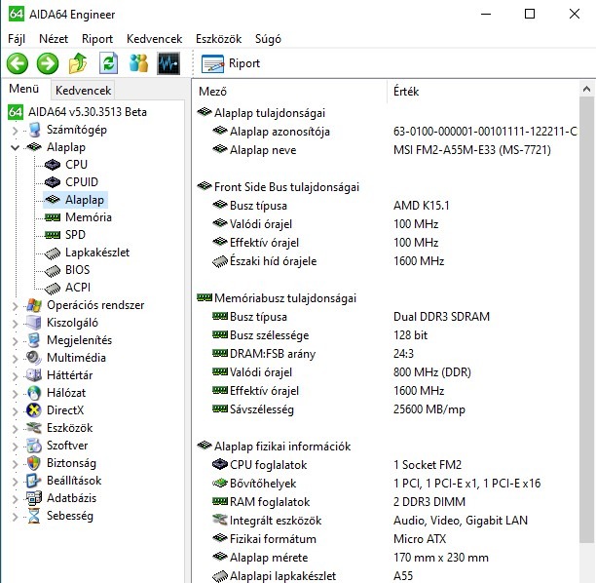Click the Sebesség hourglass icon
Viewport: 596px width, 583px height.
click(x=34, y=516)
